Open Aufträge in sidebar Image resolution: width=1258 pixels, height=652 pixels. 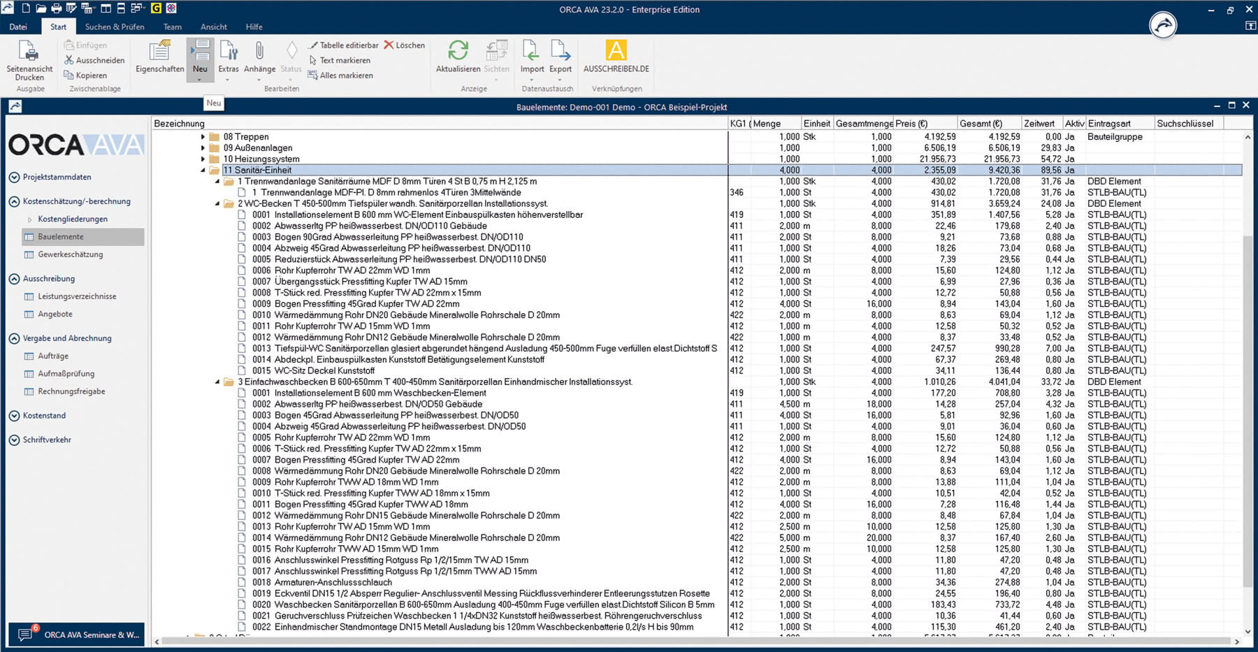[53, 356]
